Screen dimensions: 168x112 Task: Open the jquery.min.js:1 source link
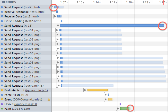pos(37,90)
